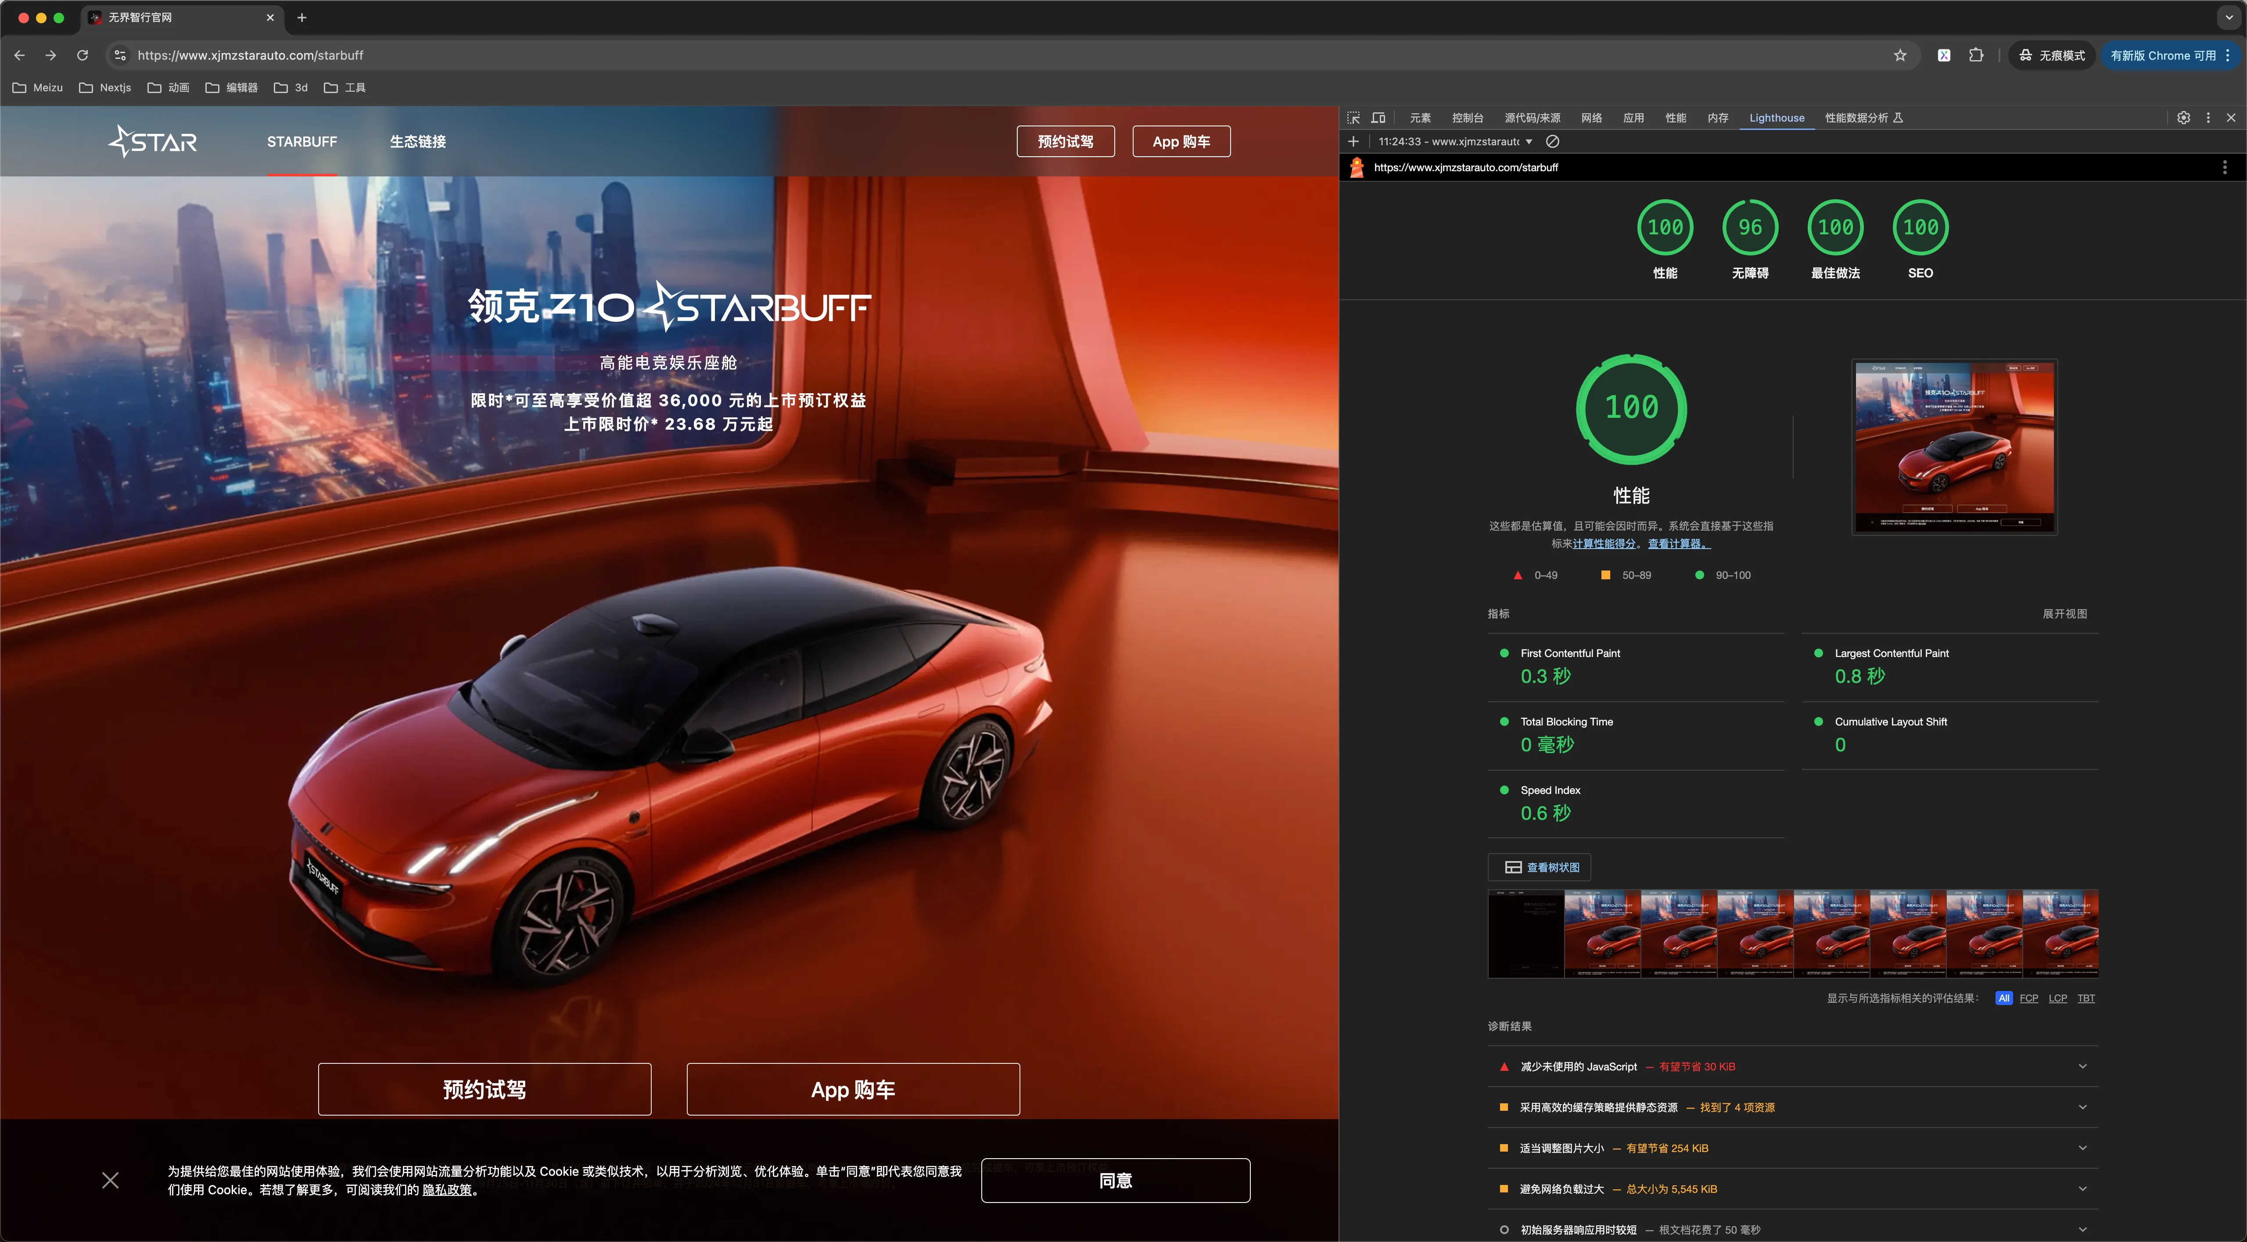Expand the 适当调整图片大小 audit row
The width and height of the screenshot is (2247, 1242).
[x=1792, y=1148]
